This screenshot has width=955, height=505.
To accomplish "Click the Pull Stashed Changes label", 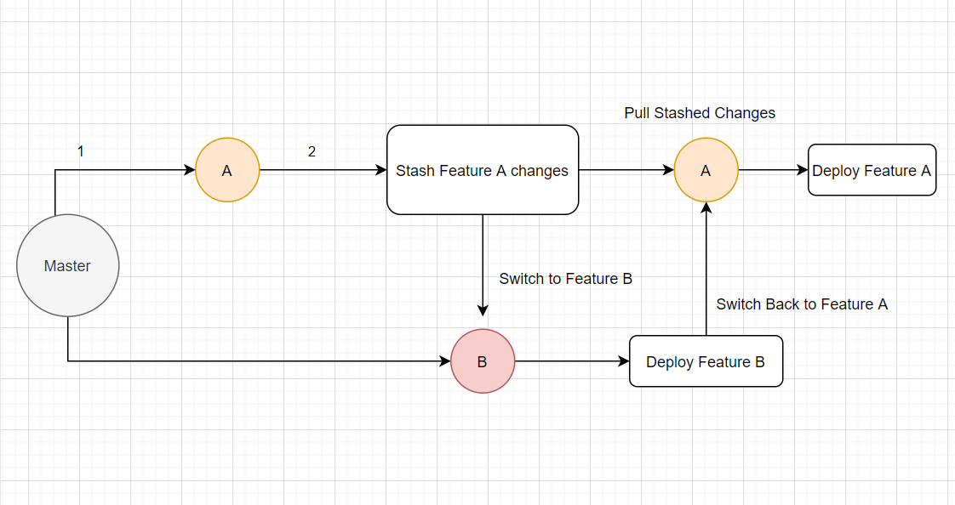I will pos(700,112).
